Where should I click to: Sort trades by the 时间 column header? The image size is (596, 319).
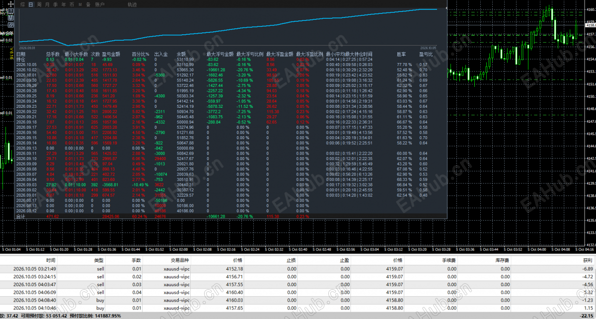click(x=51, y=260)
